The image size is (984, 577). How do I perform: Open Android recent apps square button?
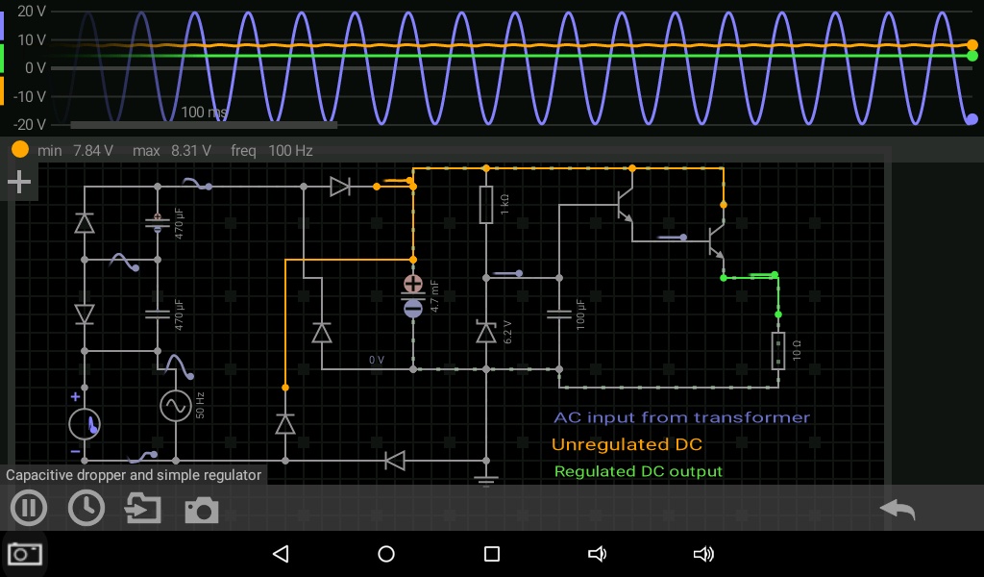[x=492, y=554]
